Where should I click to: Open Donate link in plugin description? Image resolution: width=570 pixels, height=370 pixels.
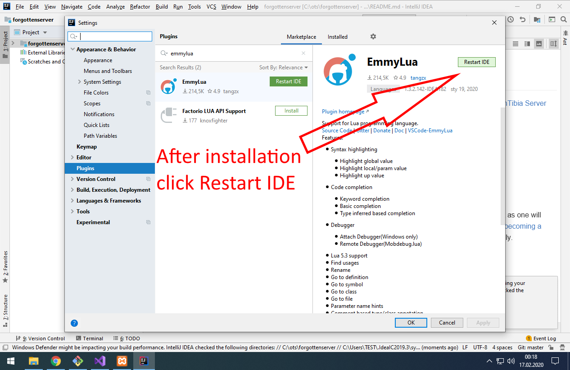pos(382,131)
